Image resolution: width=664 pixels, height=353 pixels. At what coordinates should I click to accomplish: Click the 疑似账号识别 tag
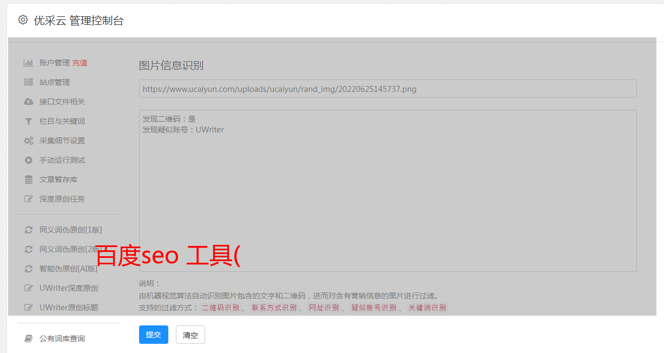click(x=374, y=308)
